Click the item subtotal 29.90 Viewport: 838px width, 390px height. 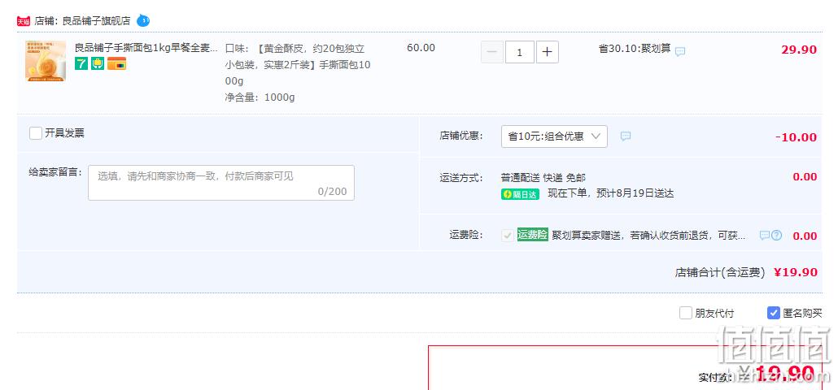tap(799, 50)
